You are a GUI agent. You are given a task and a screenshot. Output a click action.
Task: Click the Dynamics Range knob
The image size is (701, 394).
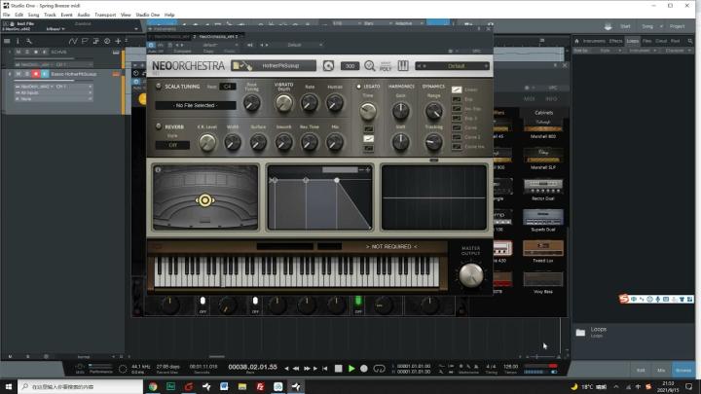pos(433,110)
